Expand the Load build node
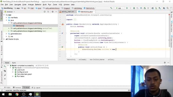This screenshot has width=173, height=97. (x=13, y=70)
